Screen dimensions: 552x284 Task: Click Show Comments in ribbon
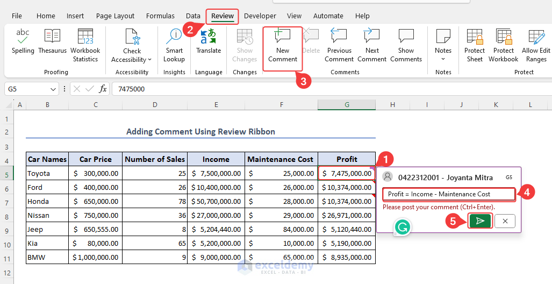coord(406,45)
